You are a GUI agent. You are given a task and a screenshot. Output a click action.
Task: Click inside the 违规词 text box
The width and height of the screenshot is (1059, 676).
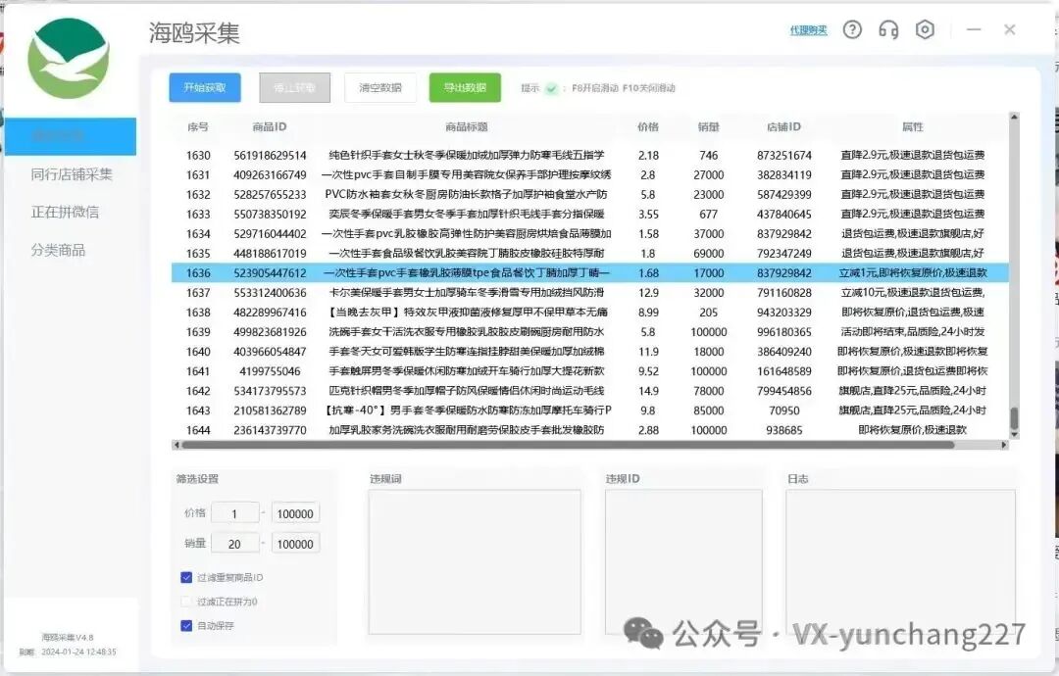pos(475,562)
